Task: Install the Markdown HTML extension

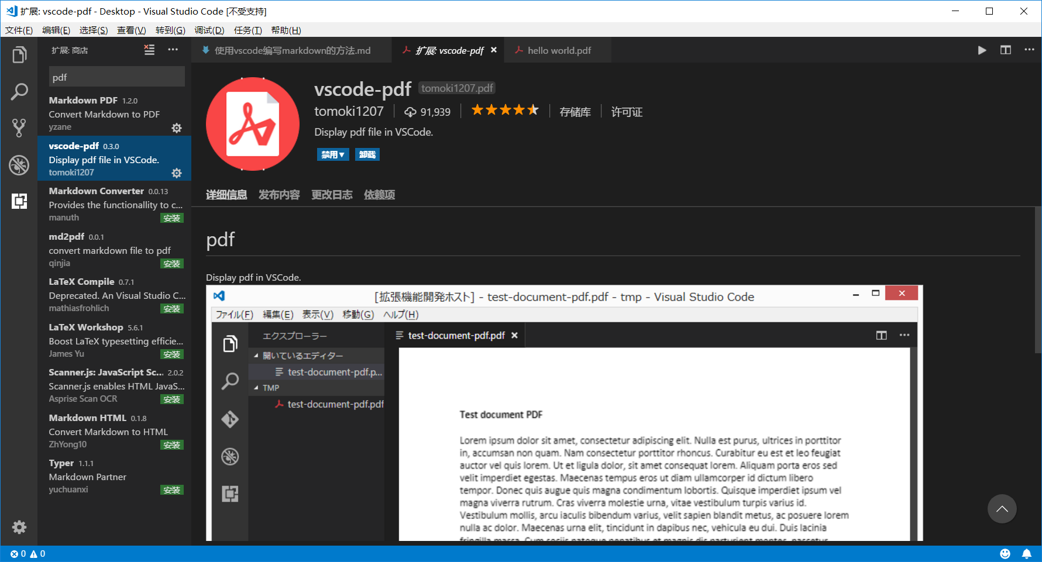Action: 172,445
